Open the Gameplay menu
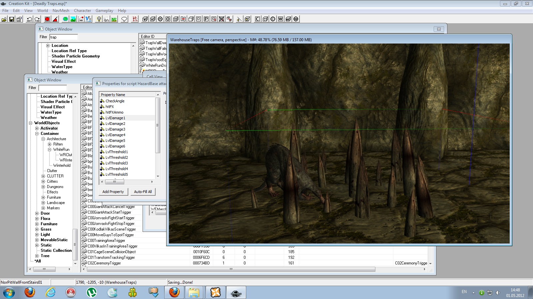Image resolution: width=533 pixels, height=299 pixels. tap(105, 11)
